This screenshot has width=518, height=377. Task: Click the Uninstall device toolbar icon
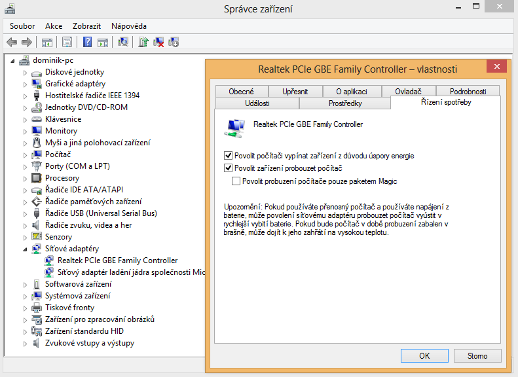[x=174, y=43]
